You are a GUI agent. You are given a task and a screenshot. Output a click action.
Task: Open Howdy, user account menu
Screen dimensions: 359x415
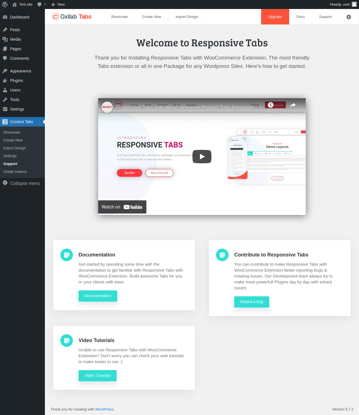click(343, 4)
